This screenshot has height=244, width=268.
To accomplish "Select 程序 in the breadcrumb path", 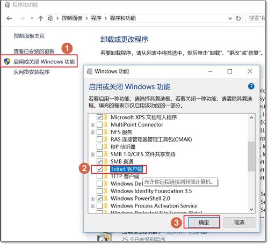I will 96,18.
